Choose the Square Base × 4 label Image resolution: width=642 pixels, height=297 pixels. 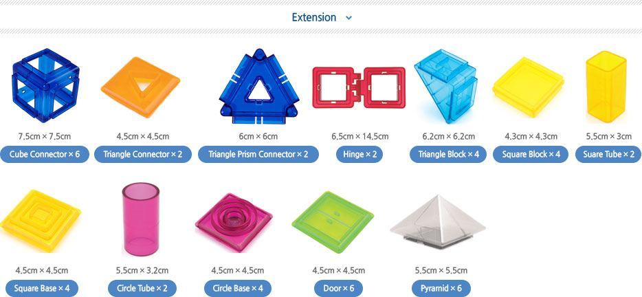[42, 288]
